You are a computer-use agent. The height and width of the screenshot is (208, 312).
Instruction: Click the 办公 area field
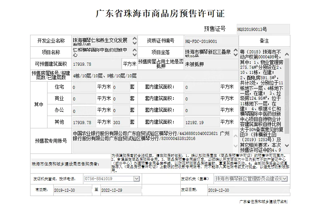[84, 110]
